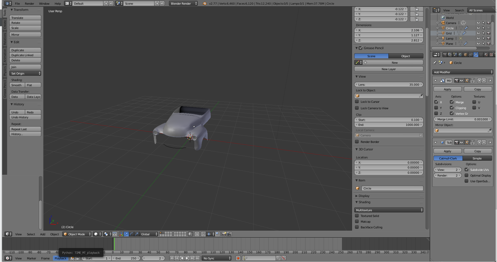
Task: Click the Duplicate Linked button
Action: 25,55
